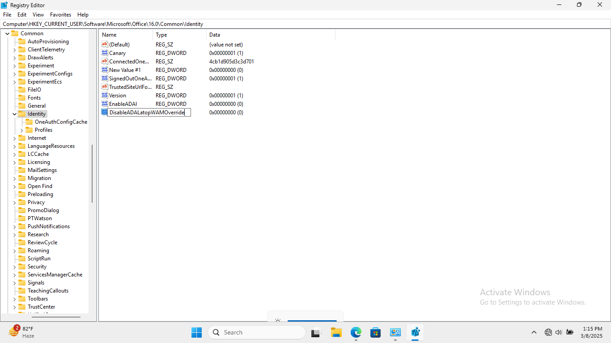The image size is (611, 343).
Task: Click the TrustedSiteUrlFo string value icon
Action: (105, 87)
